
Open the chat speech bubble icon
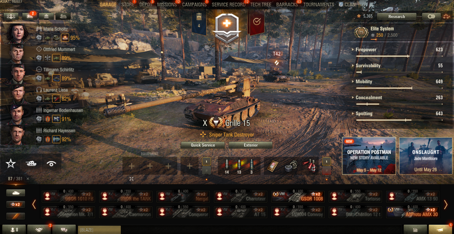[64, 230]
